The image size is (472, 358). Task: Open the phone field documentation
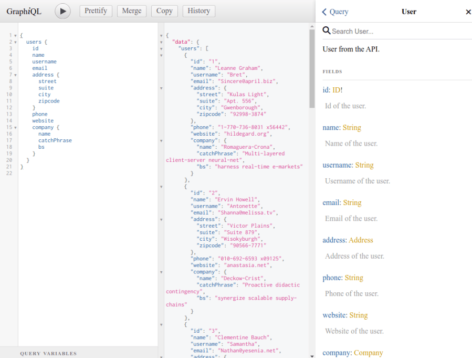click(x=332, y=278)
